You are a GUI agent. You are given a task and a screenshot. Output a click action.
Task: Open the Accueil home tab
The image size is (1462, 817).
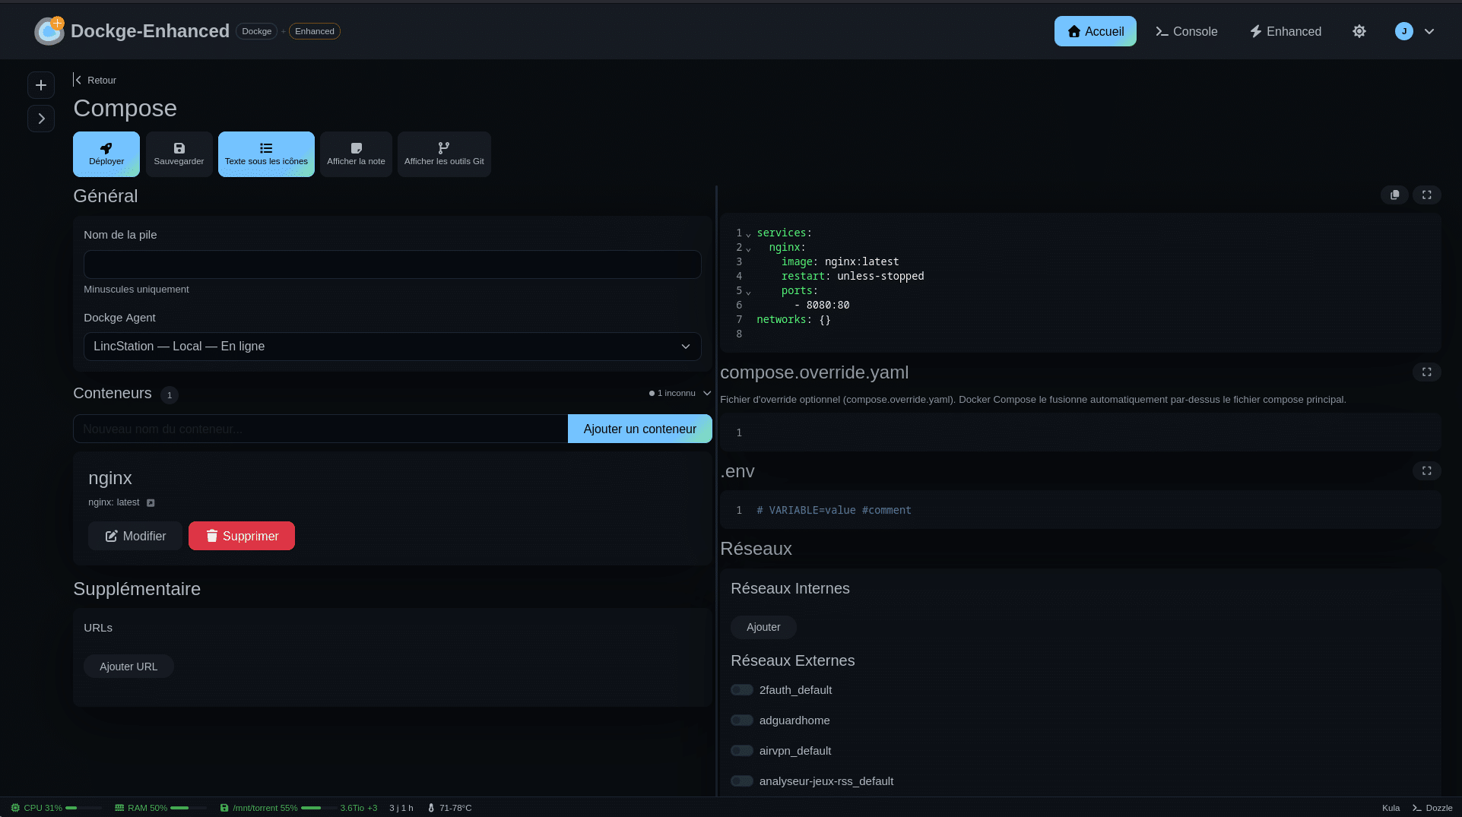pyautogui.click(x=1095, y=31)
